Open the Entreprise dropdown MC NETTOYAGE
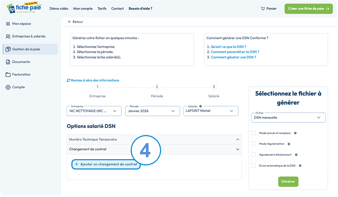Screen dimensions: 338x197 click(x=94, y=111)
